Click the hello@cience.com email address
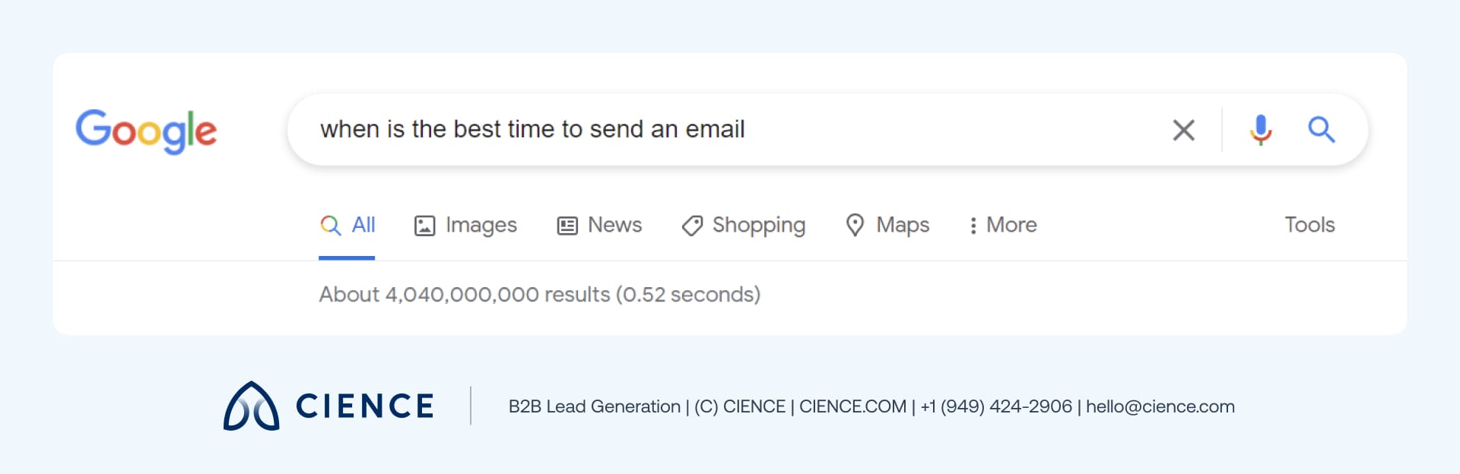The height and width of the screenshot is (474, 1460). (x=1160, y=407)
